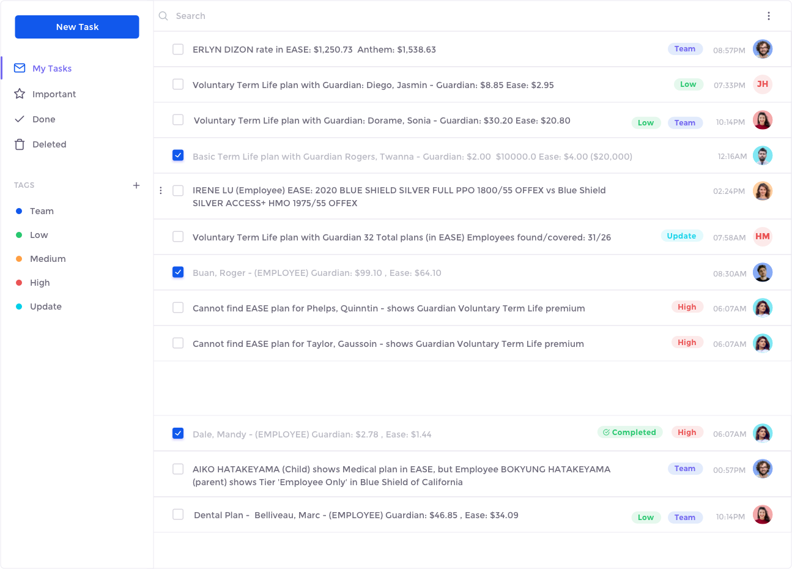Check the IRENE LU task checkbox
This screenshot has width=792, height=569.
[178, 191]
